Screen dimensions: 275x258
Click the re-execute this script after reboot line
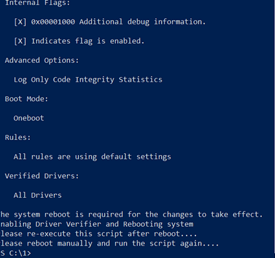tap(98, 234)
